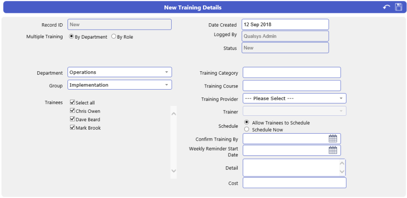Viewport: 407px width, 198px height.
Task: Uncheck the Mark Brook trainee
Action: pos(72,128)
